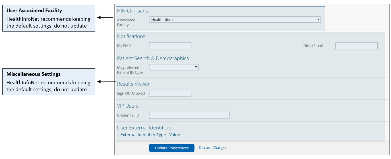Focus the DirectEmail text box

(x=356, y=46)
